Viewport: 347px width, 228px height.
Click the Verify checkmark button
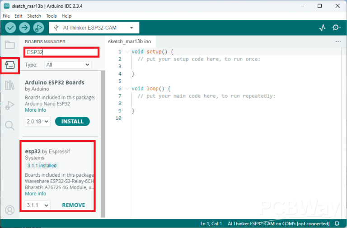click(x=10, y=28)
